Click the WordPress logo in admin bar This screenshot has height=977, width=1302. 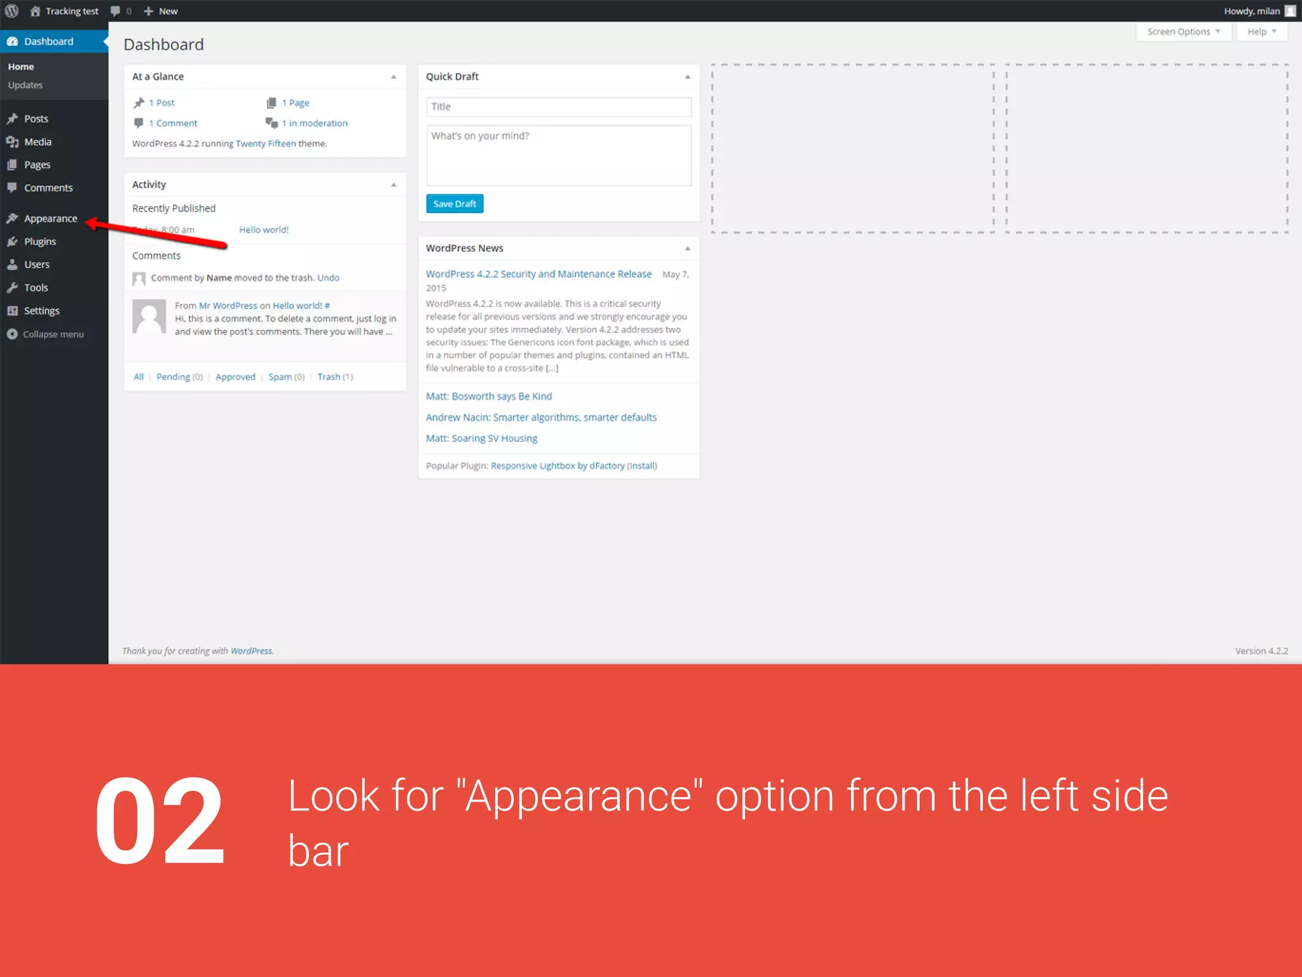click(11, 11)
